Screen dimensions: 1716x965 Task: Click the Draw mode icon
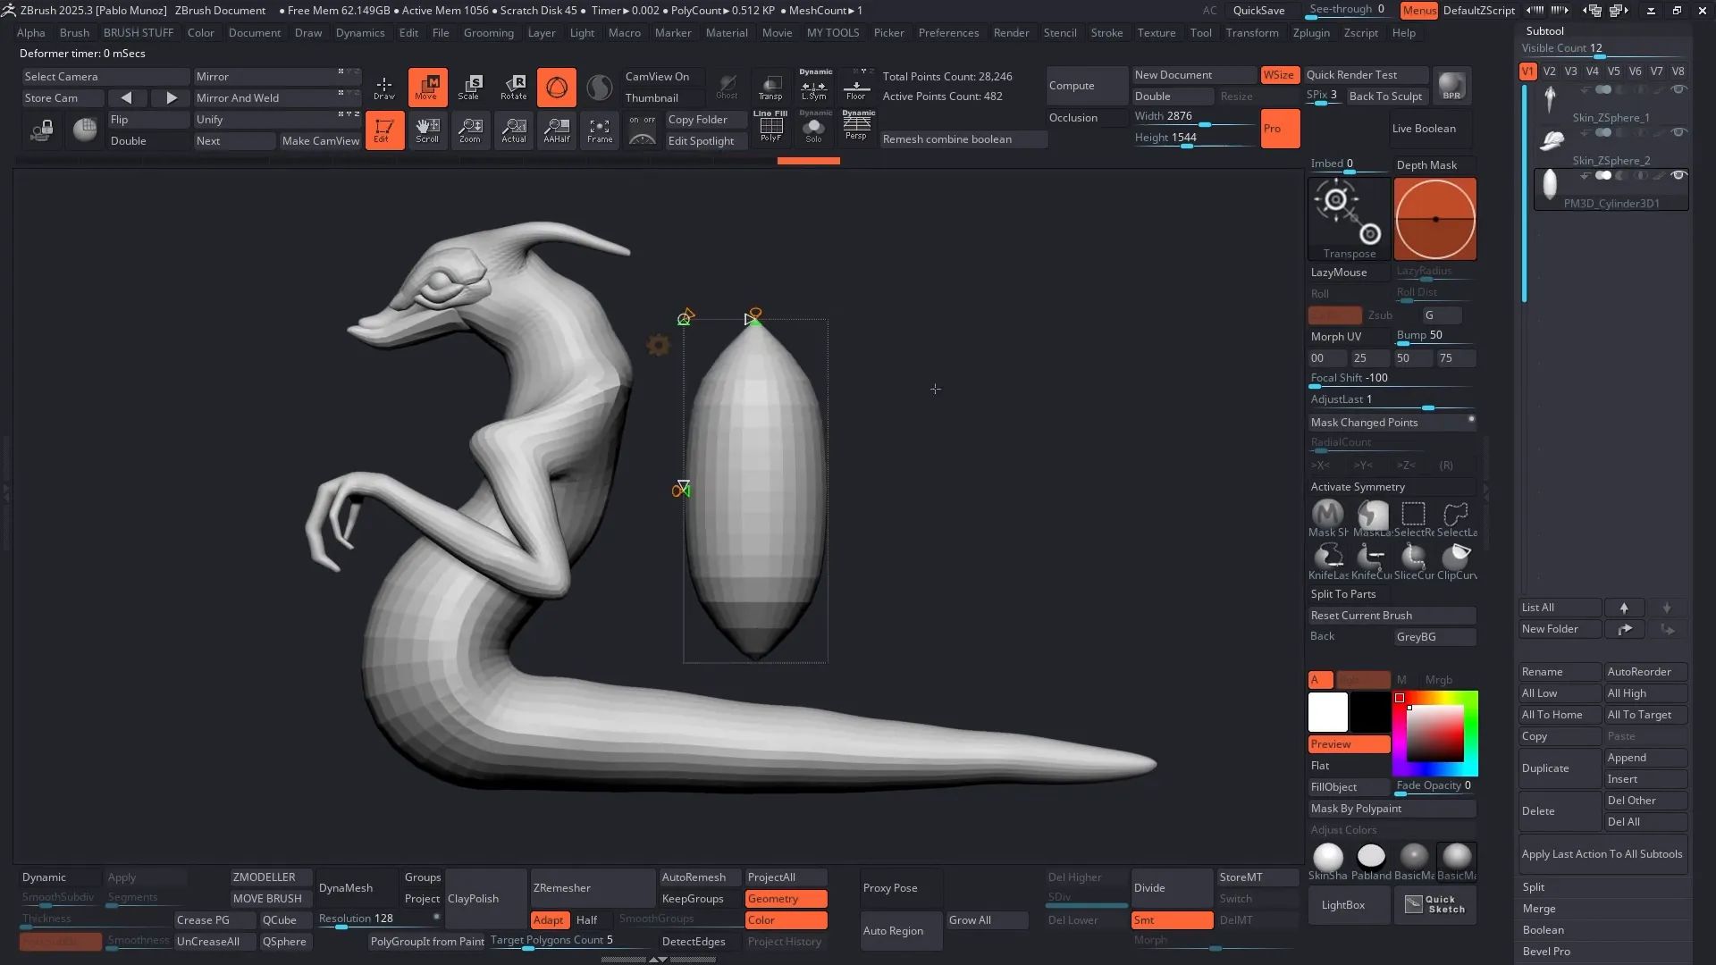pyautogui.click(x=384, y=87)
